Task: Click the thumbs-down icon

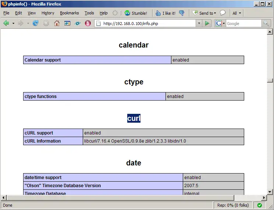Action: [182, 13]
